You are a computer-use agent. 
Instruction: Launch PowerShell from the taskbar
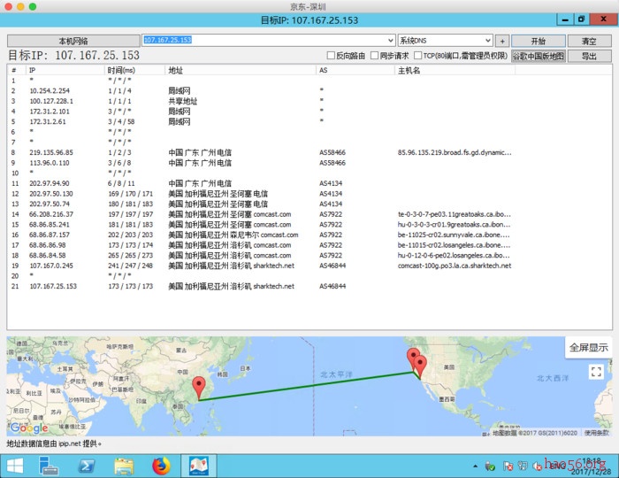[x=86, y=466]
